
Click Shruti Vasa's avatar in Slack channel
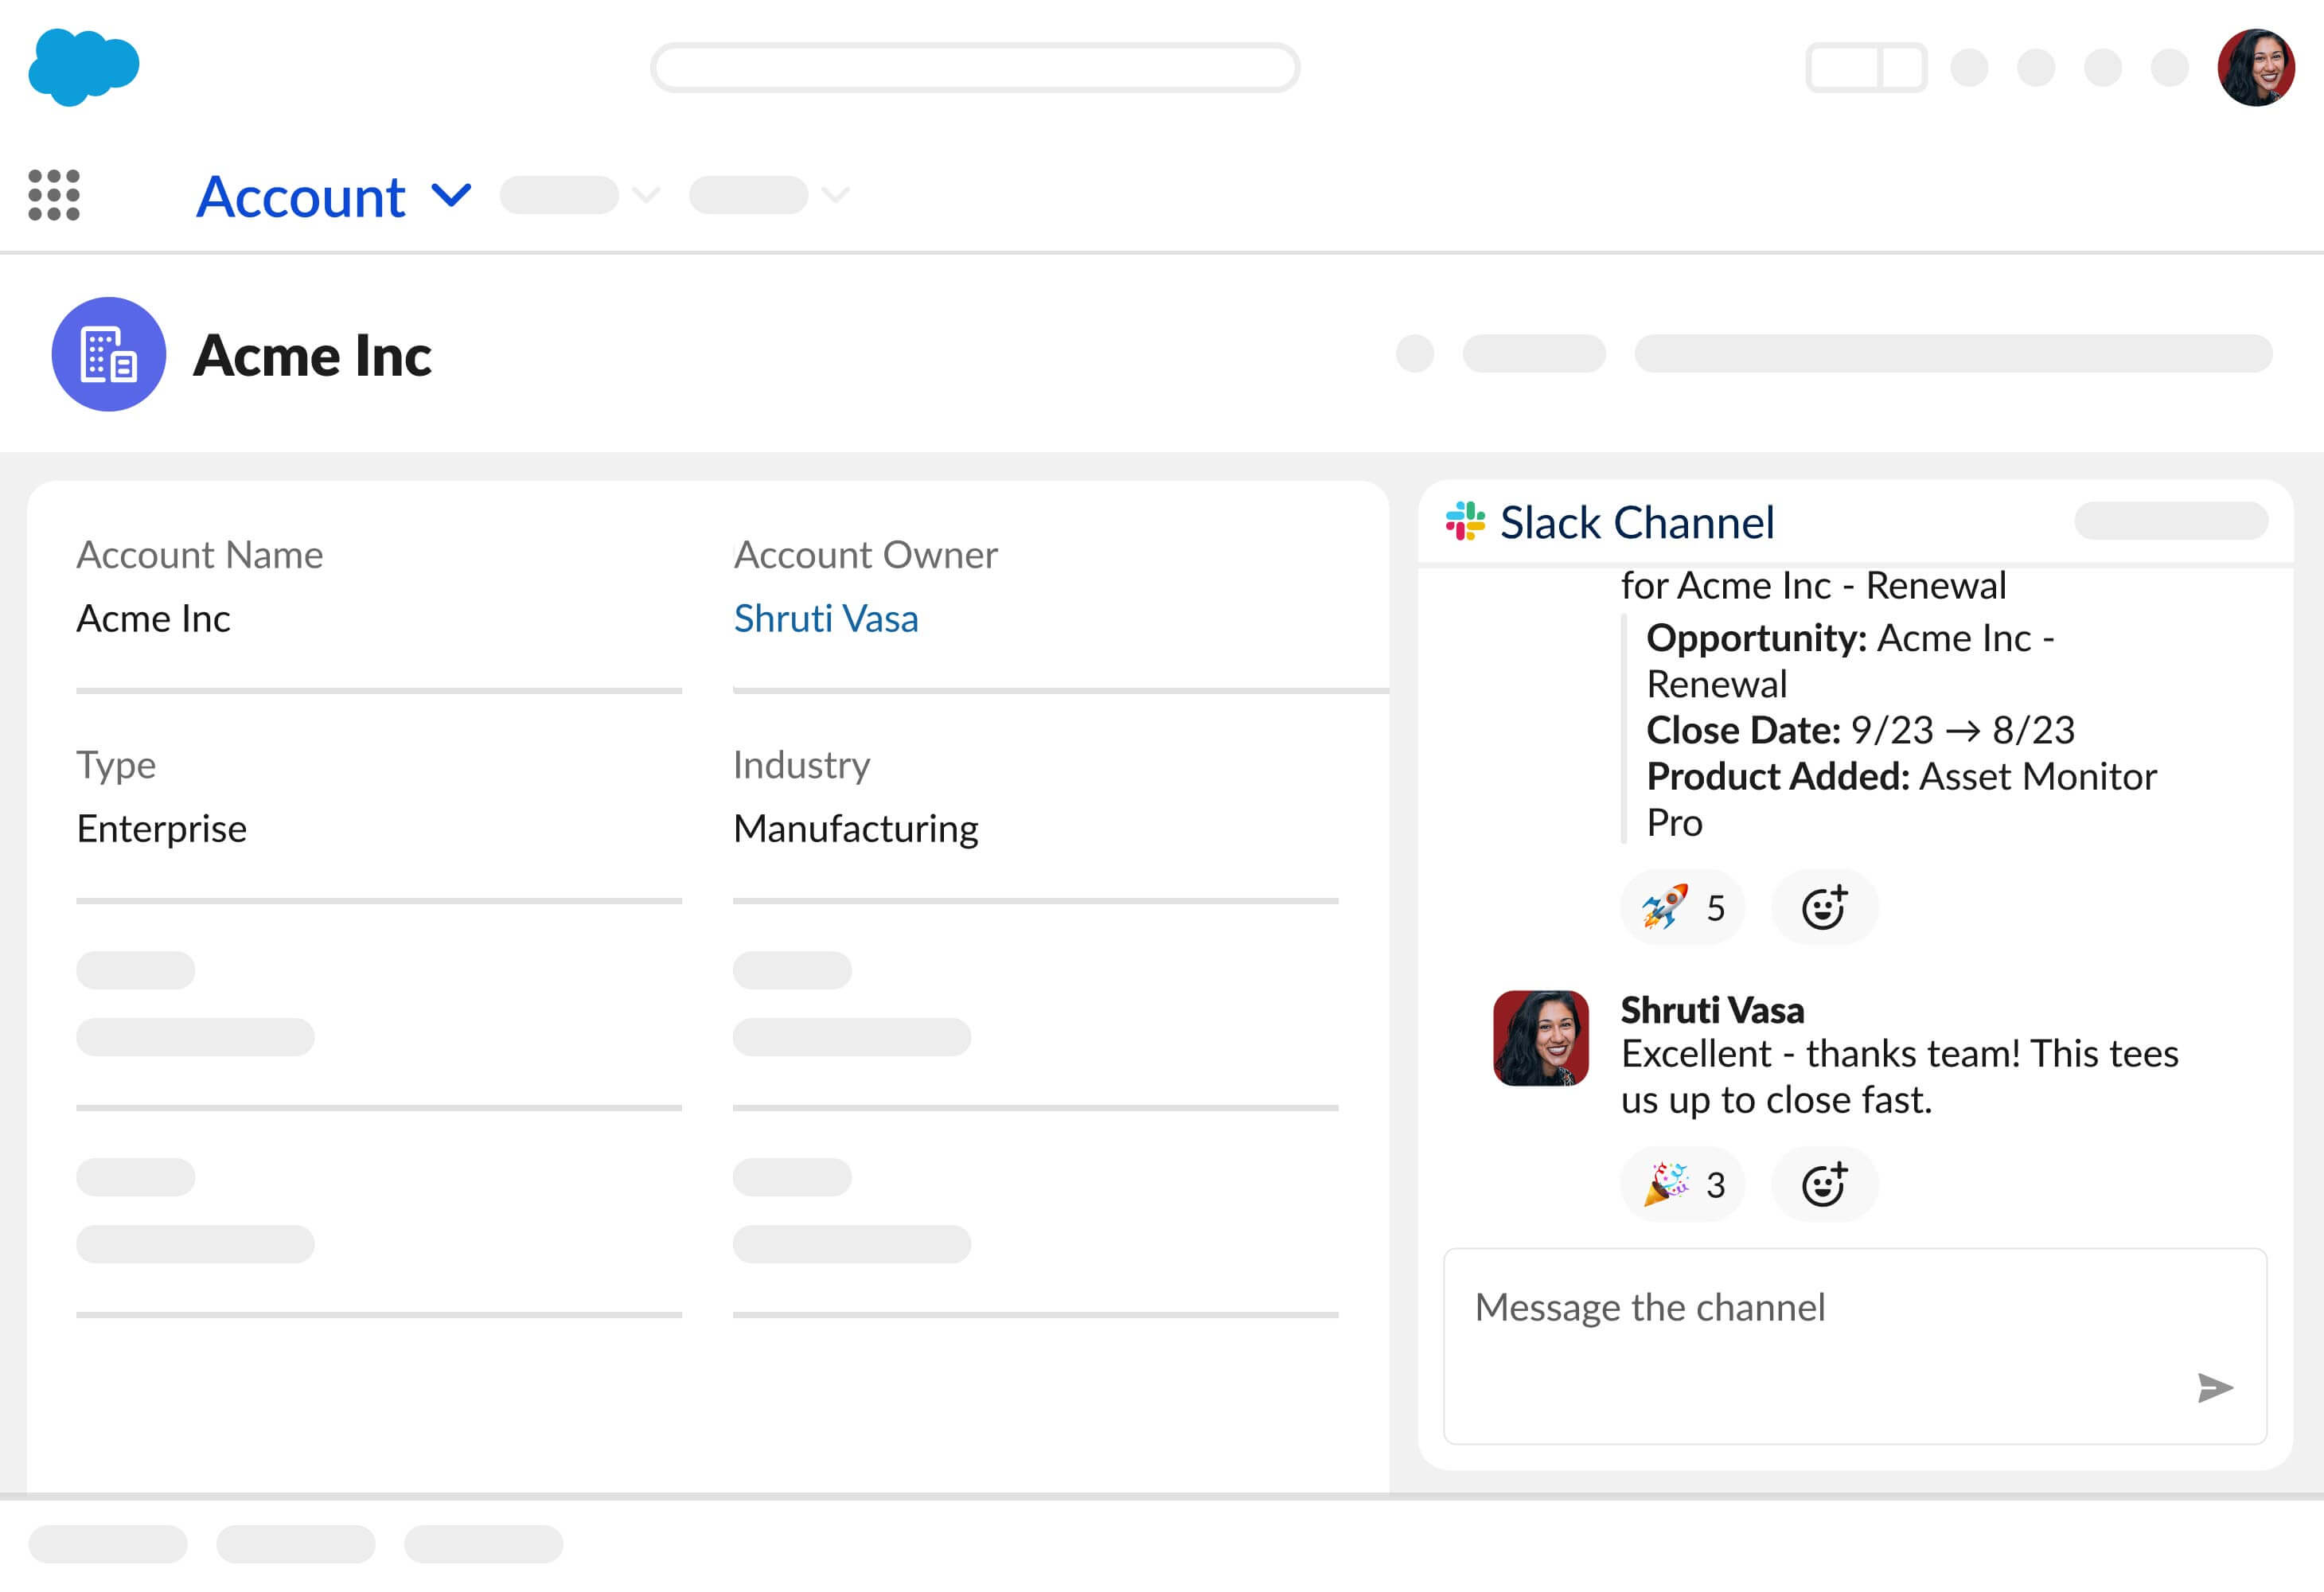(1541, 1038)
